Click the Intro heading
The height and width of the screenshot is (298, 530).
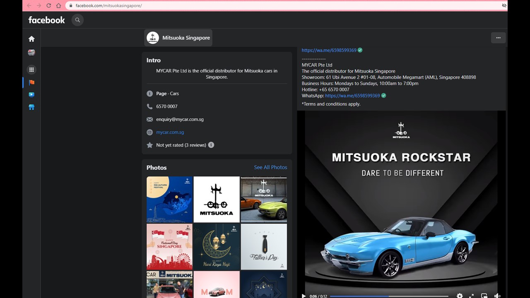pos(154,60)
